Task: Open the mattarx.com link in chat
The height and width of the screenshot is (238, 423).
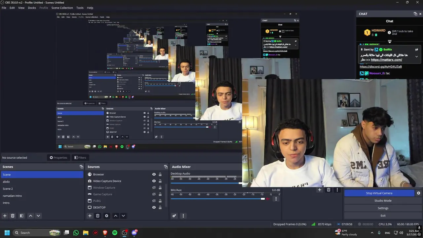Action: [x=386, y=60]
